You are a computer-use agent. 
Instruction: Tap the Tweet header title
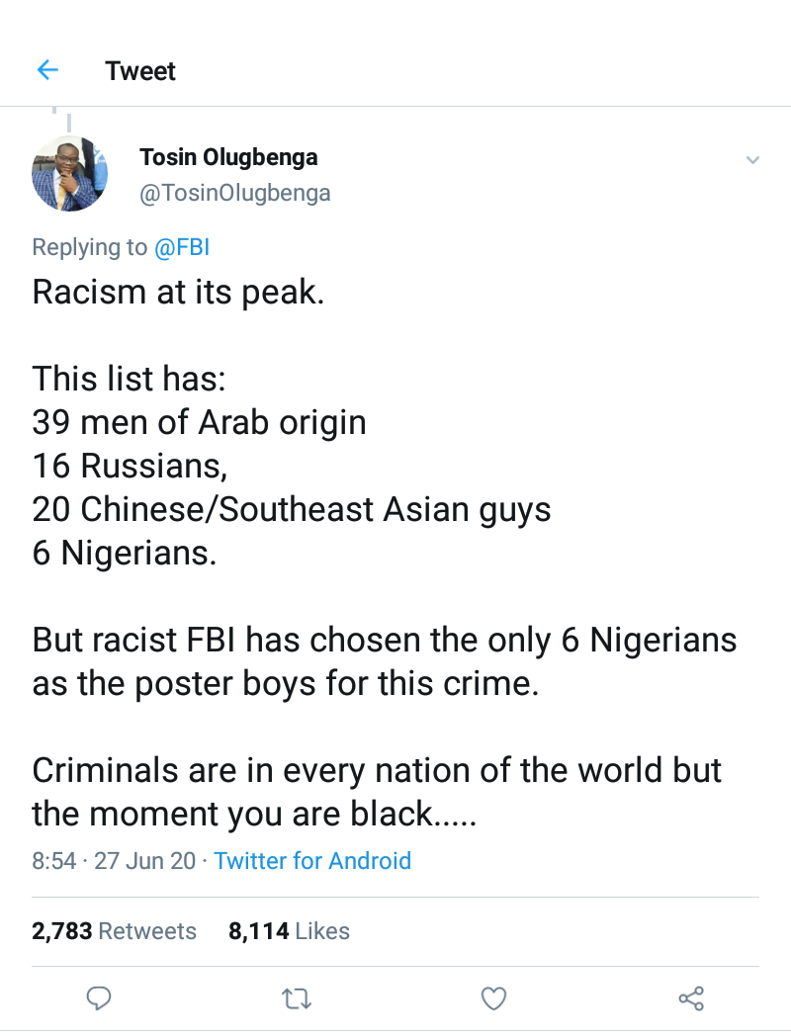pos(140,71)
